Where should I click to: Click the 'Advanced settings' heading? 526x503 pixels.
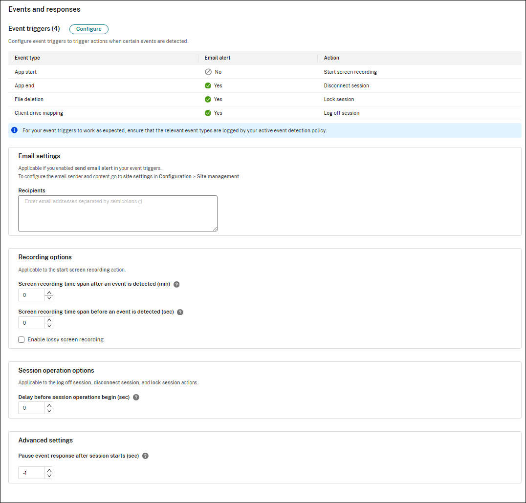[x=45, y=440]
